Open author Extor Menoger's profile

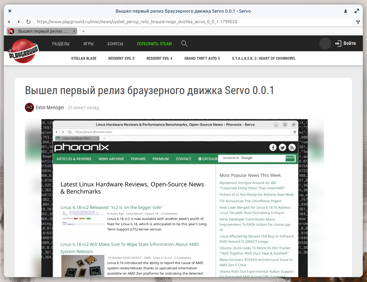point(50,107)
